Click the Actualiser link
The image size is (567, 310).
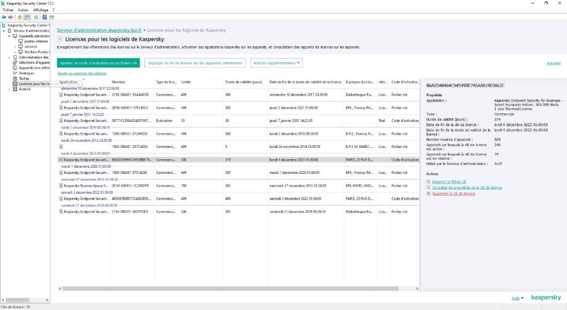click(553, 63)
